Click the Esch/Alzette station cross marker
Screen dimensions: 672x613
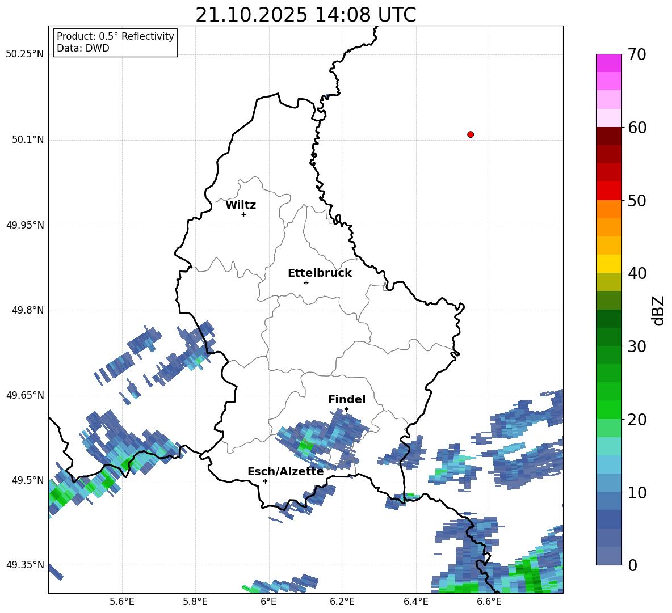[x=265, y=481]
